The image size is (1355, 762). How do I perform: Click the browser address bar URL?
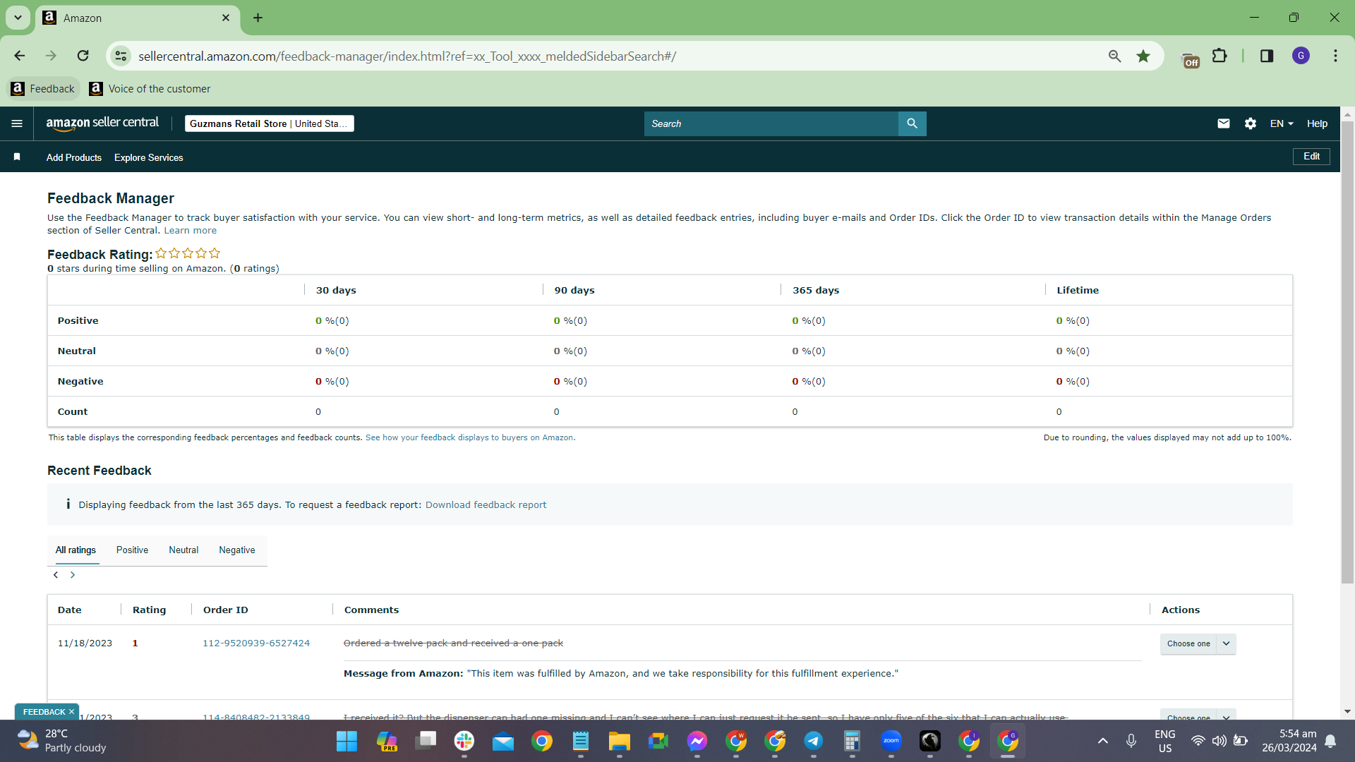click(407, 56)
